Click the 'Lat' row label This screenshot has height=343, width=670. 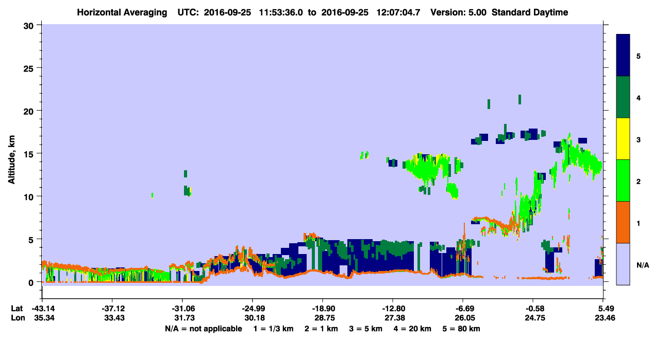click(17, 309)
